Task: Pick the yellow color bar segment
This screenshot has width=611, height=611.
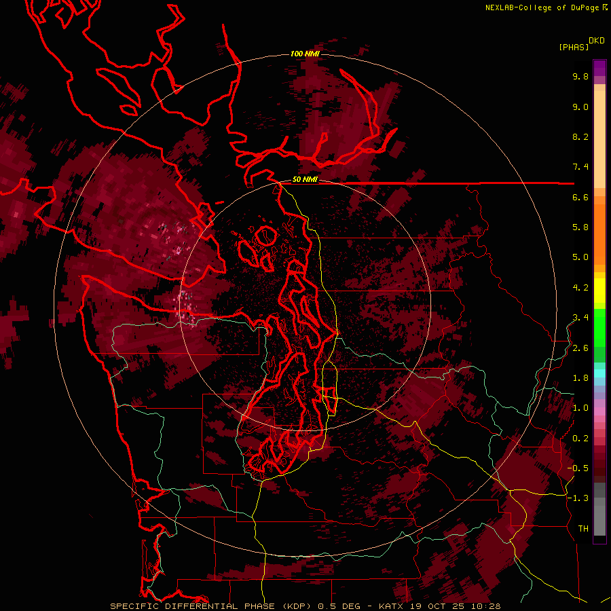Action: click(x=599, y=291)
